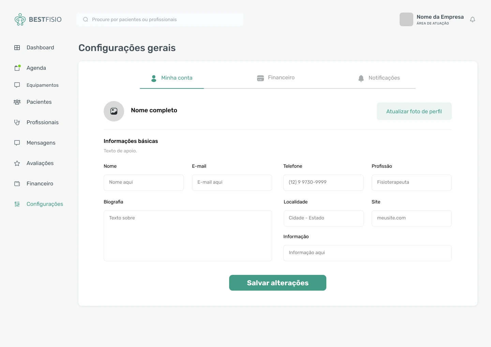491x347 pixels.
Task: Click the Salvar alterações button
Action: [x=278, y=283]
